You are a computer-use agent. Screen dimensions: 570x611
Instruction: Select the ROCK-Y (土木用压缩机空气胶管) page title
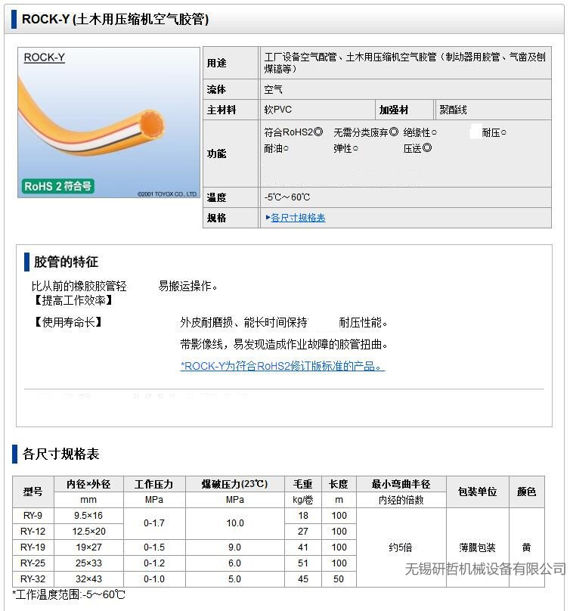[116, 19]
